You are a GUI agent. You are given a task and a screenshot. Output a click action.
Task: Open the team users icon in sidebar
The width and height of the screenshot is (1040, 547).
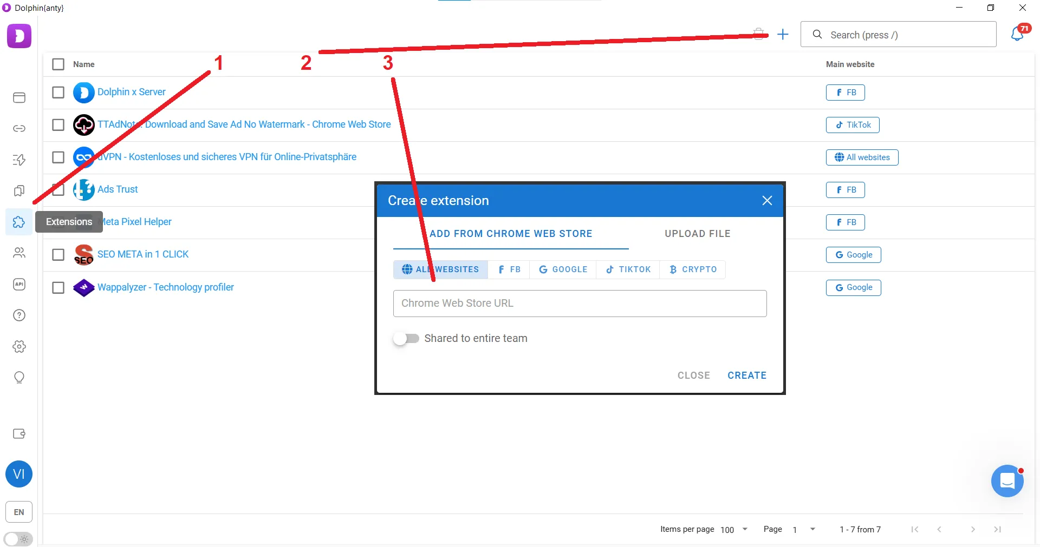click(x=19, y=253)
